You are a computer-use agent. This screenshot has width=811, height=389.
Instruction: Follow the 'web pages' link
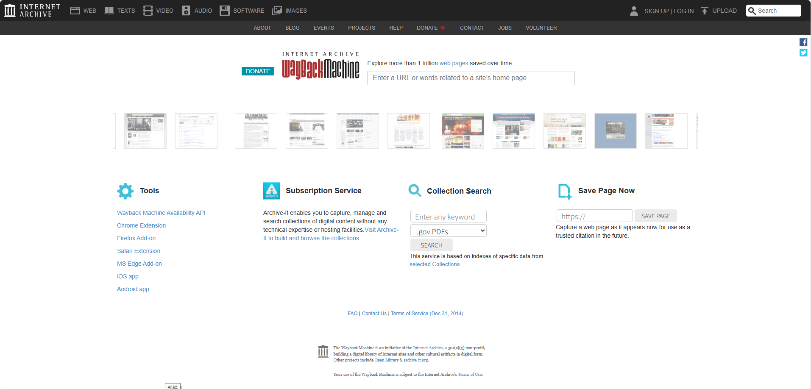(x=454, y=63)
